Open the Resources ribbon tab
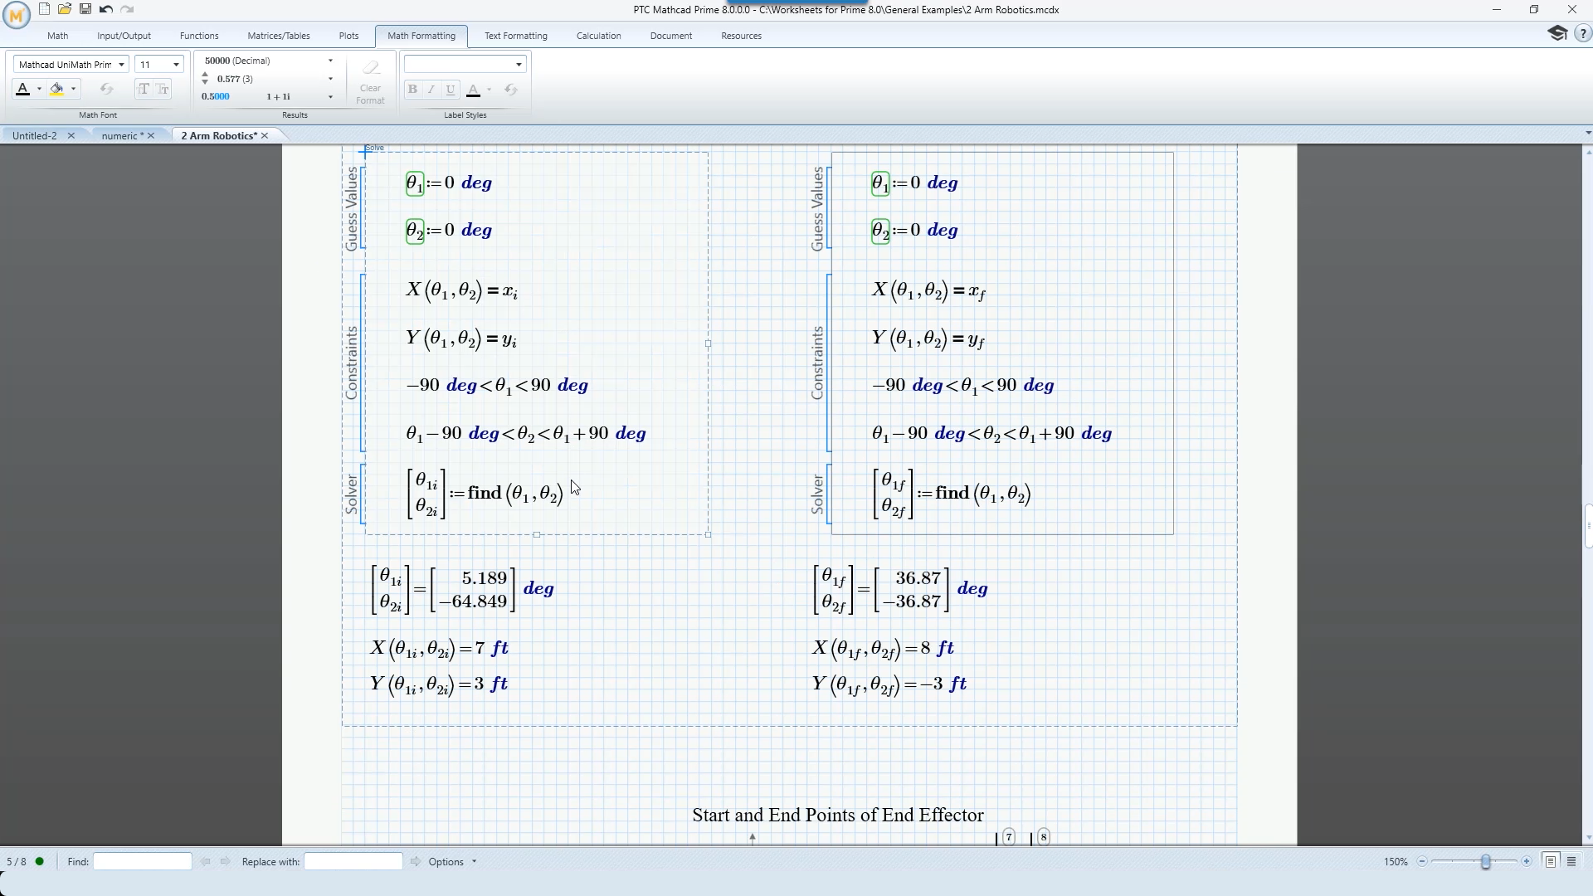1593x896 pixels. point(742,36)
